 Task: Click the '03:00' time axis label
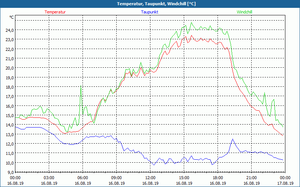49,178
